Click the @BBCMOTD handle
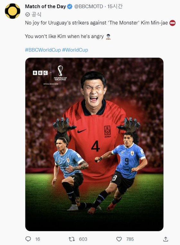This screenshot has width=180, height=245. tap(89, 6)
